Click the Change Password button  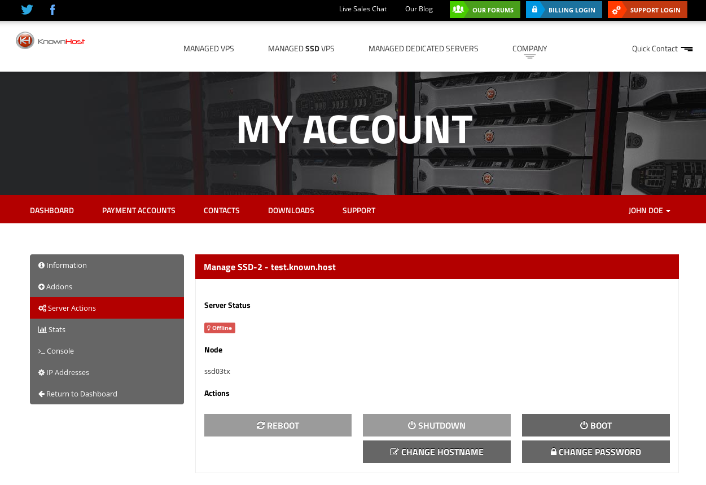pos(595,452)
